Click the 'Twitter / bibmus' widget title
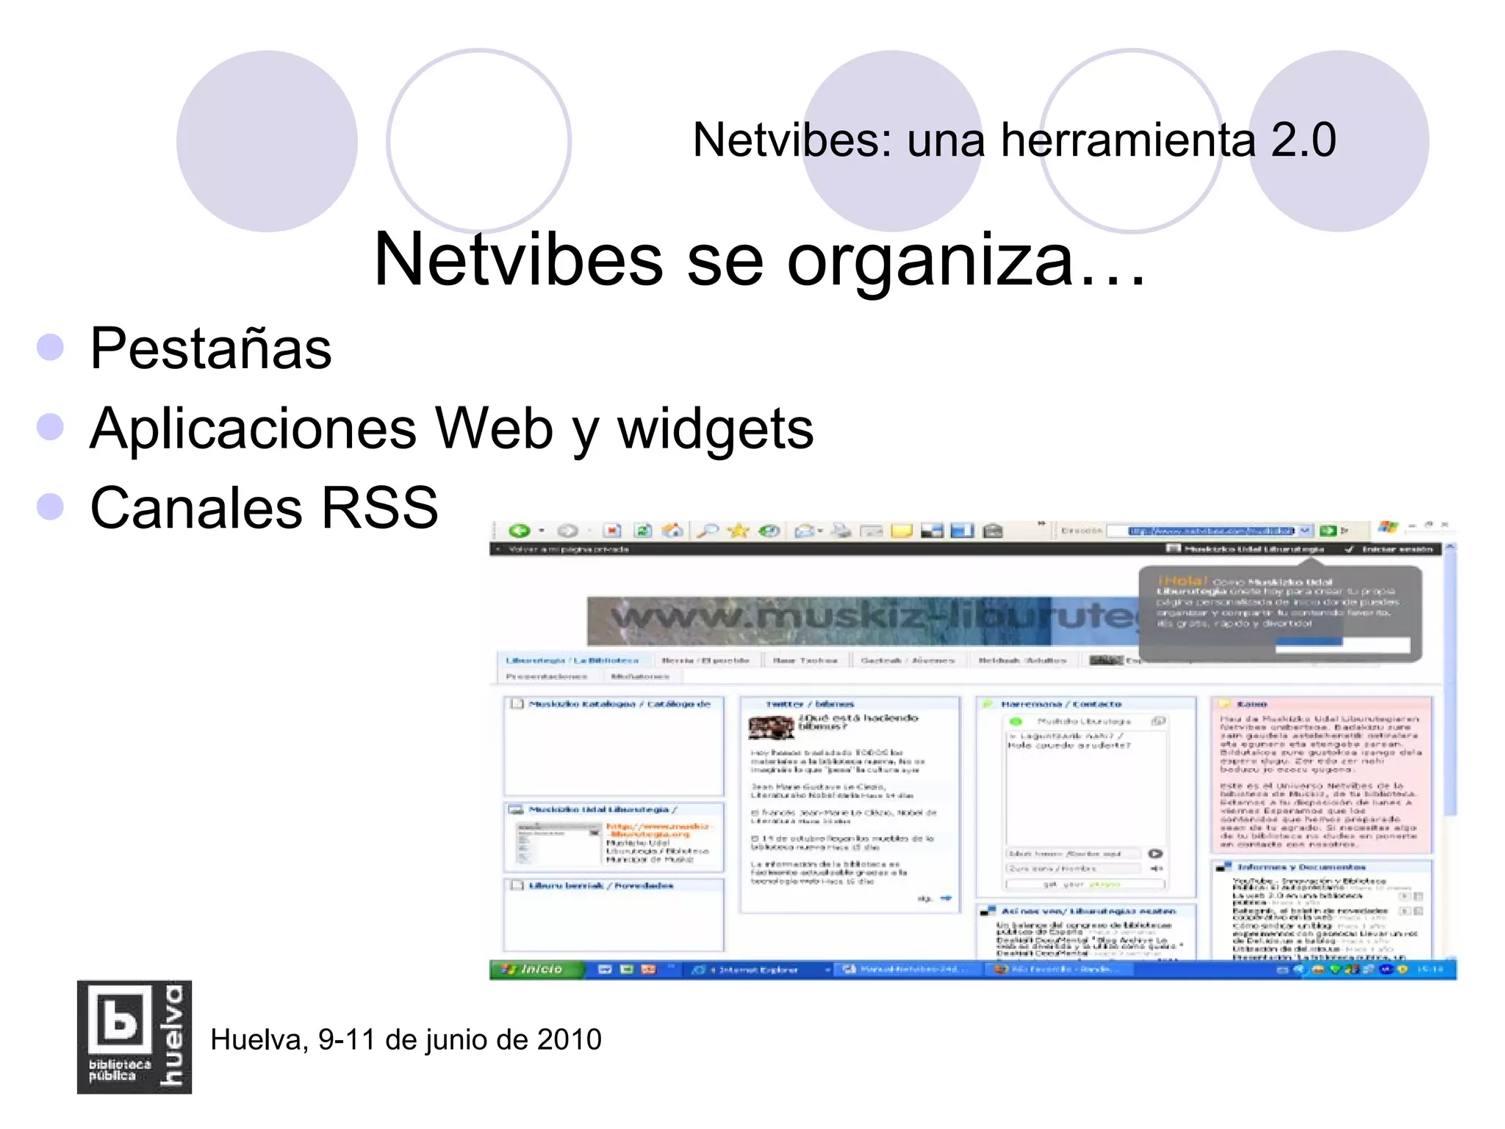1505x1129 pixels. 810,704
